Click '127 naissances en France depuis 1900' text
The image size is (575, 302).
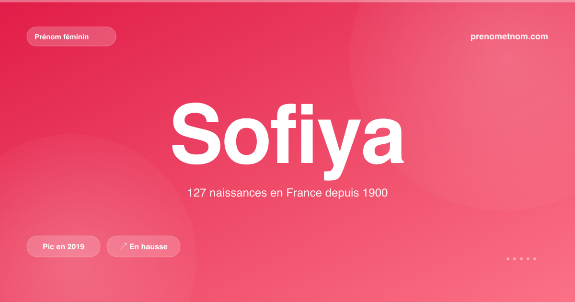pos(287,193)
